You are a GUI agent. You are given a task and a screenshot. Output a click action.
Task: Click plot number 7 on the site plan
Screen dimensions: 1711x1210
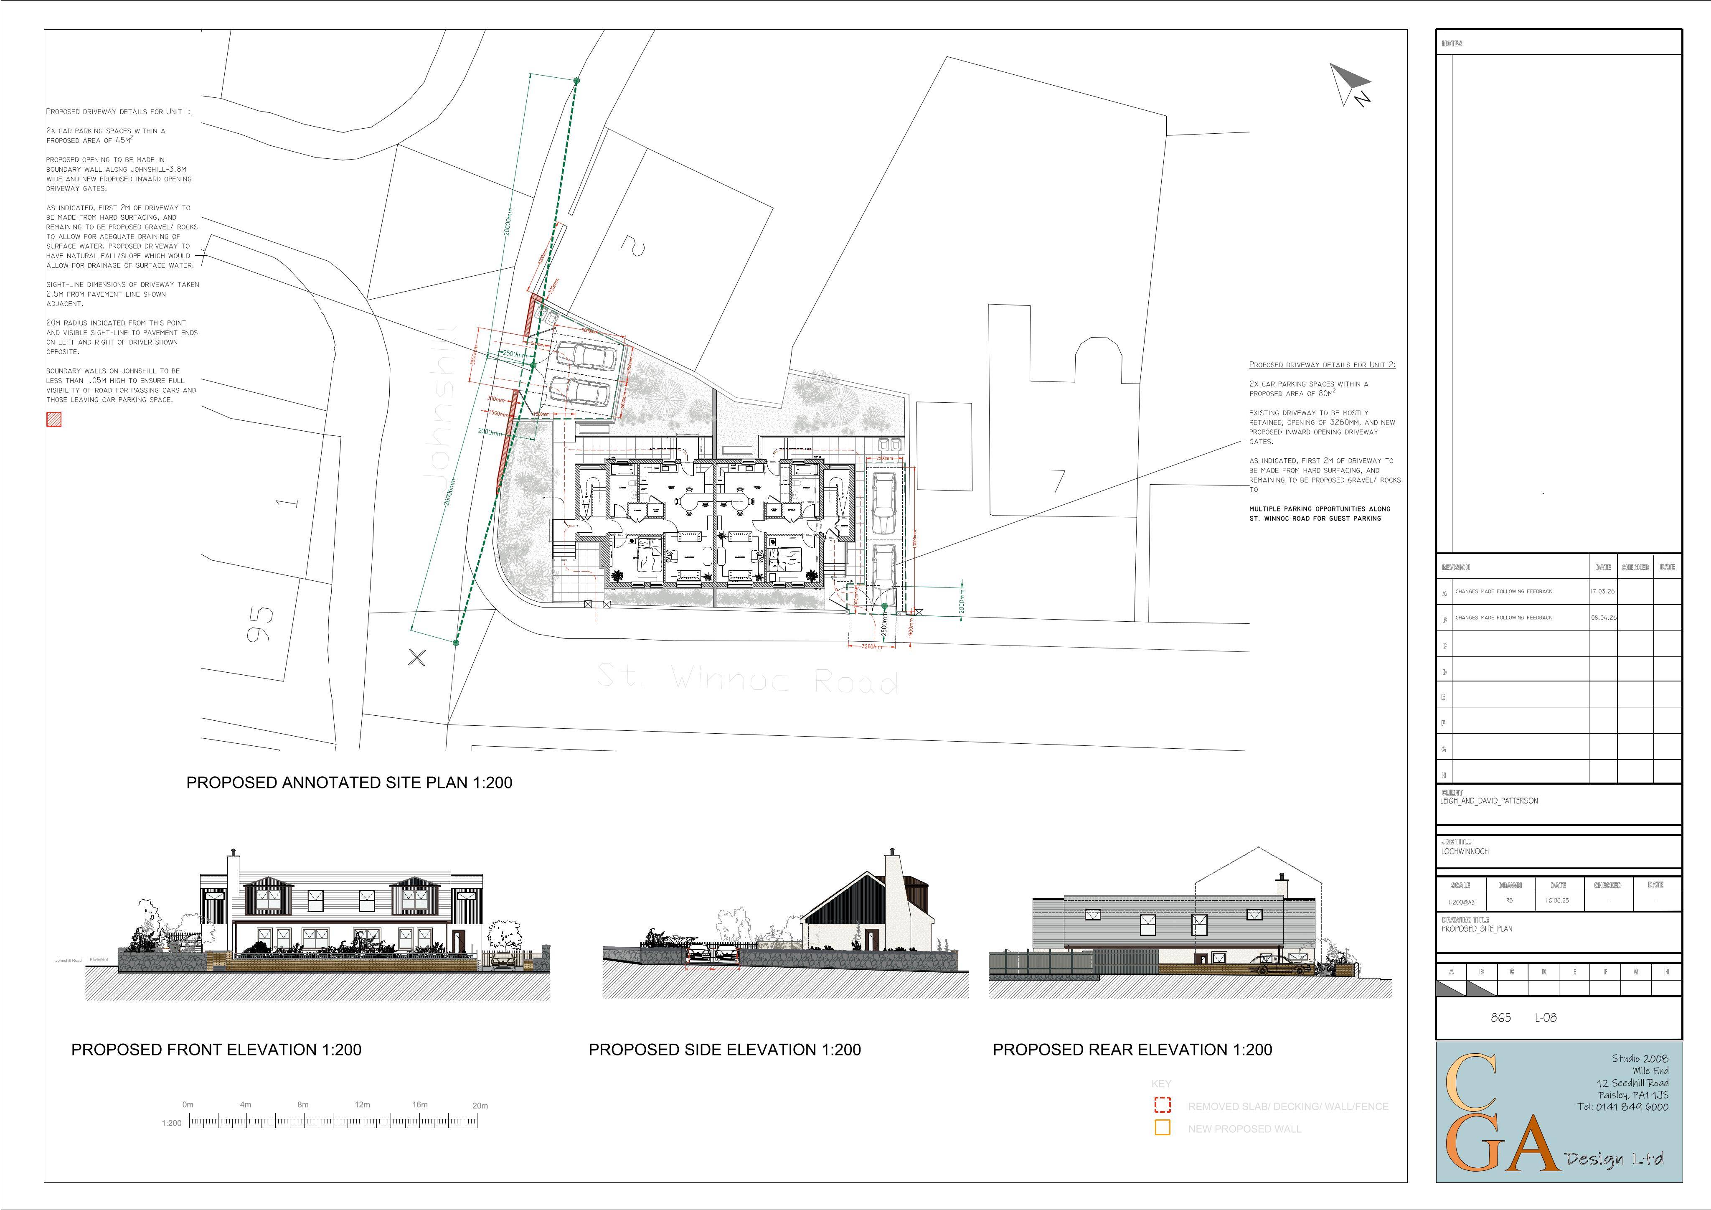(1057, 482)
